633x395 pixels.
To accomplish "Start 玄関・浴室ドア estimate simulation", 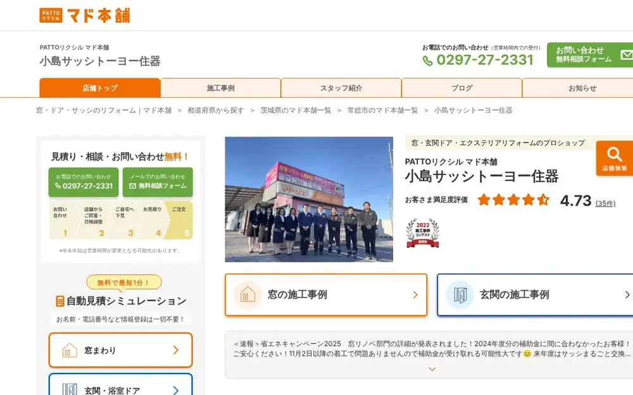I will coord(120,385).
